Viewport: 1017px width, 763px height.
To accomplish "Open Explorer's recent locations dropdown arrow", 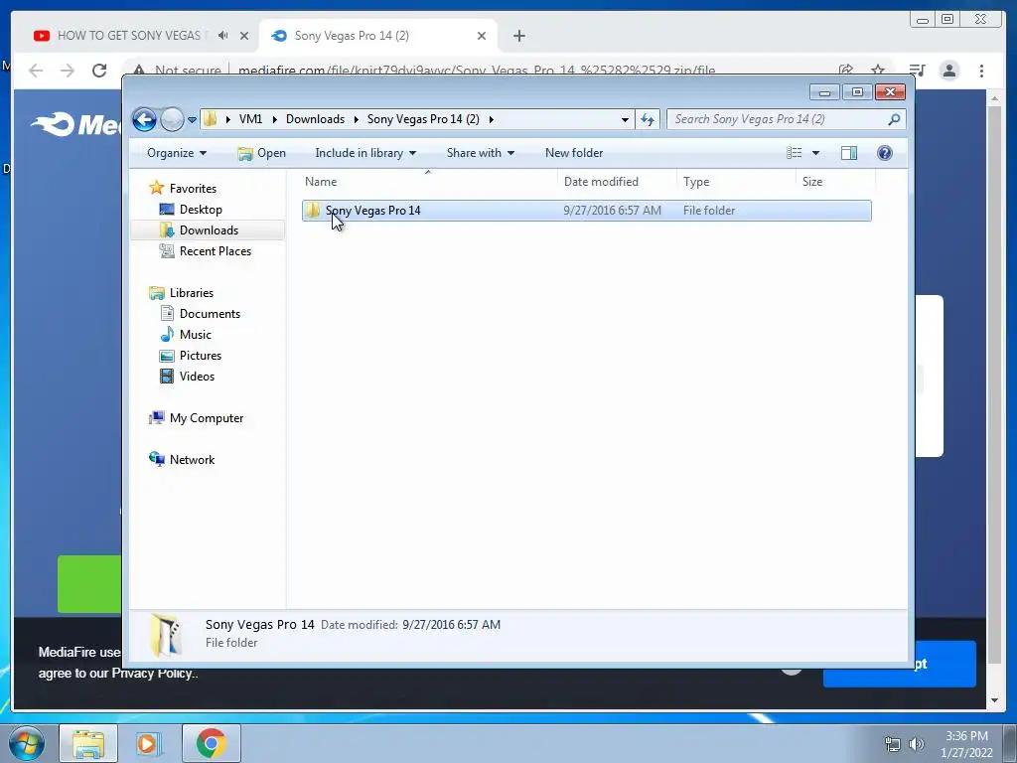I will (x=192, y=119).
